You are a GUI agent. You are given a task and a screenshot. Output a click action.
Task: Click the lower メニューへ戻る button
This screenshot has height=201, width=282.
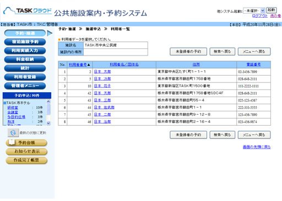[254, 135]
